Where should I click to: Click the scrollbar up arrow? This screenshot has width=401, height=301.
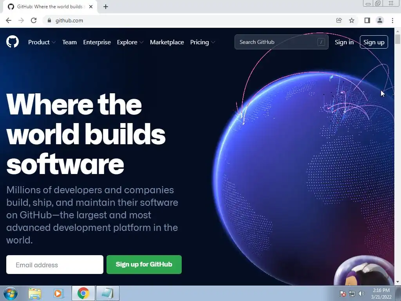(397, 31)
